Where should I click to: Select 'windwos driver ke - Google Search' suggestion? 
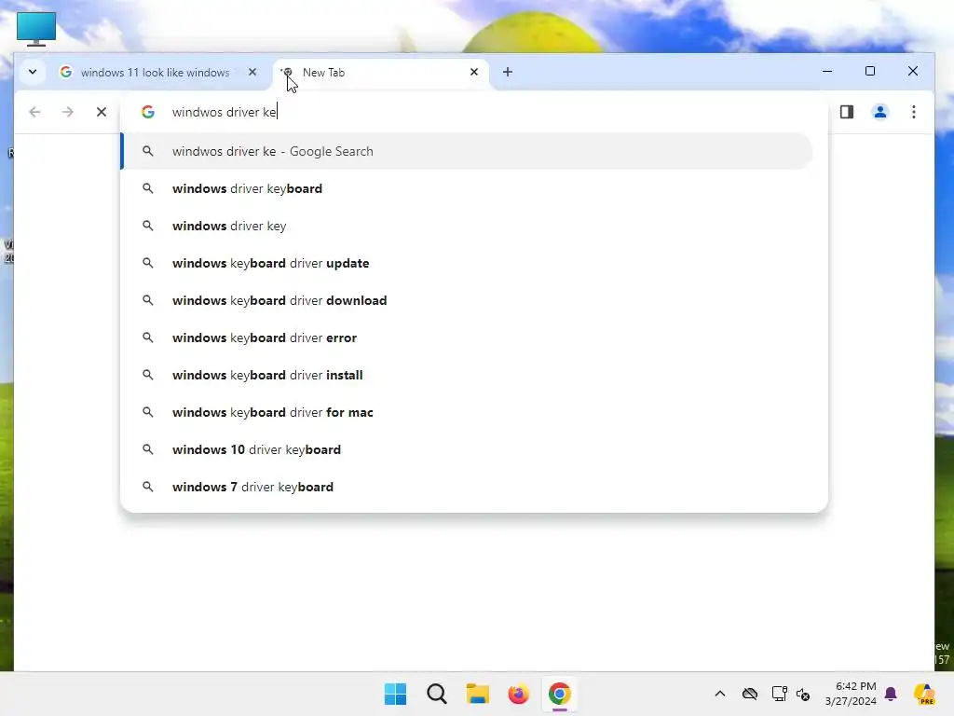pos(467,151)
